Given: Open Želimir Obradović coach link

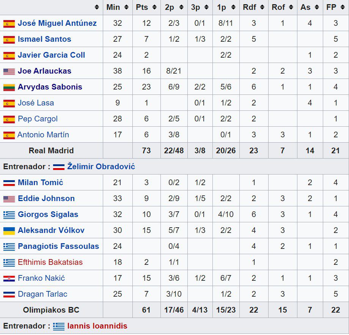Looking at the screenshot, I should (101, 167).
